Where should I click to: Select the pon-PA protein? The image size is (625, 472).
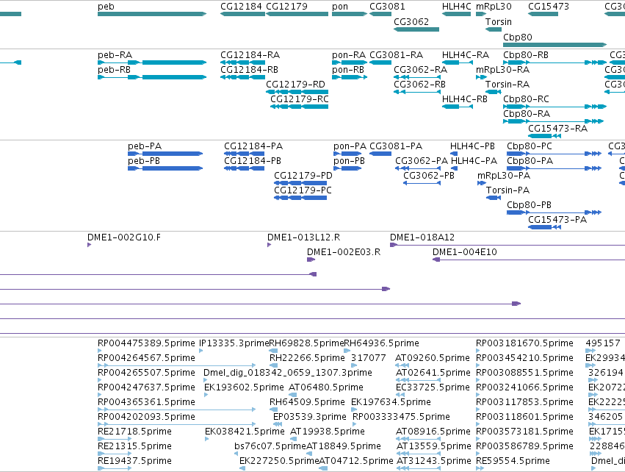pos(347,154)
